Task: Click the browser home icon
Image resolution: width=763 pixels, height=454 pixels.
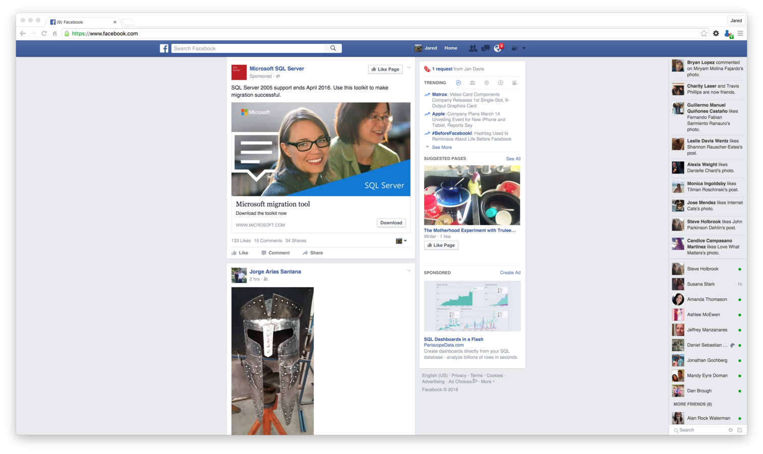Action: coord(54,33)
